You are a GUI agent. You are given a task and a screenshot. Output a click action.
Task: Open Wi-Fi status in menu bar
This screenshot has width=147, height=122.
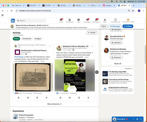(x=112, y=2)
